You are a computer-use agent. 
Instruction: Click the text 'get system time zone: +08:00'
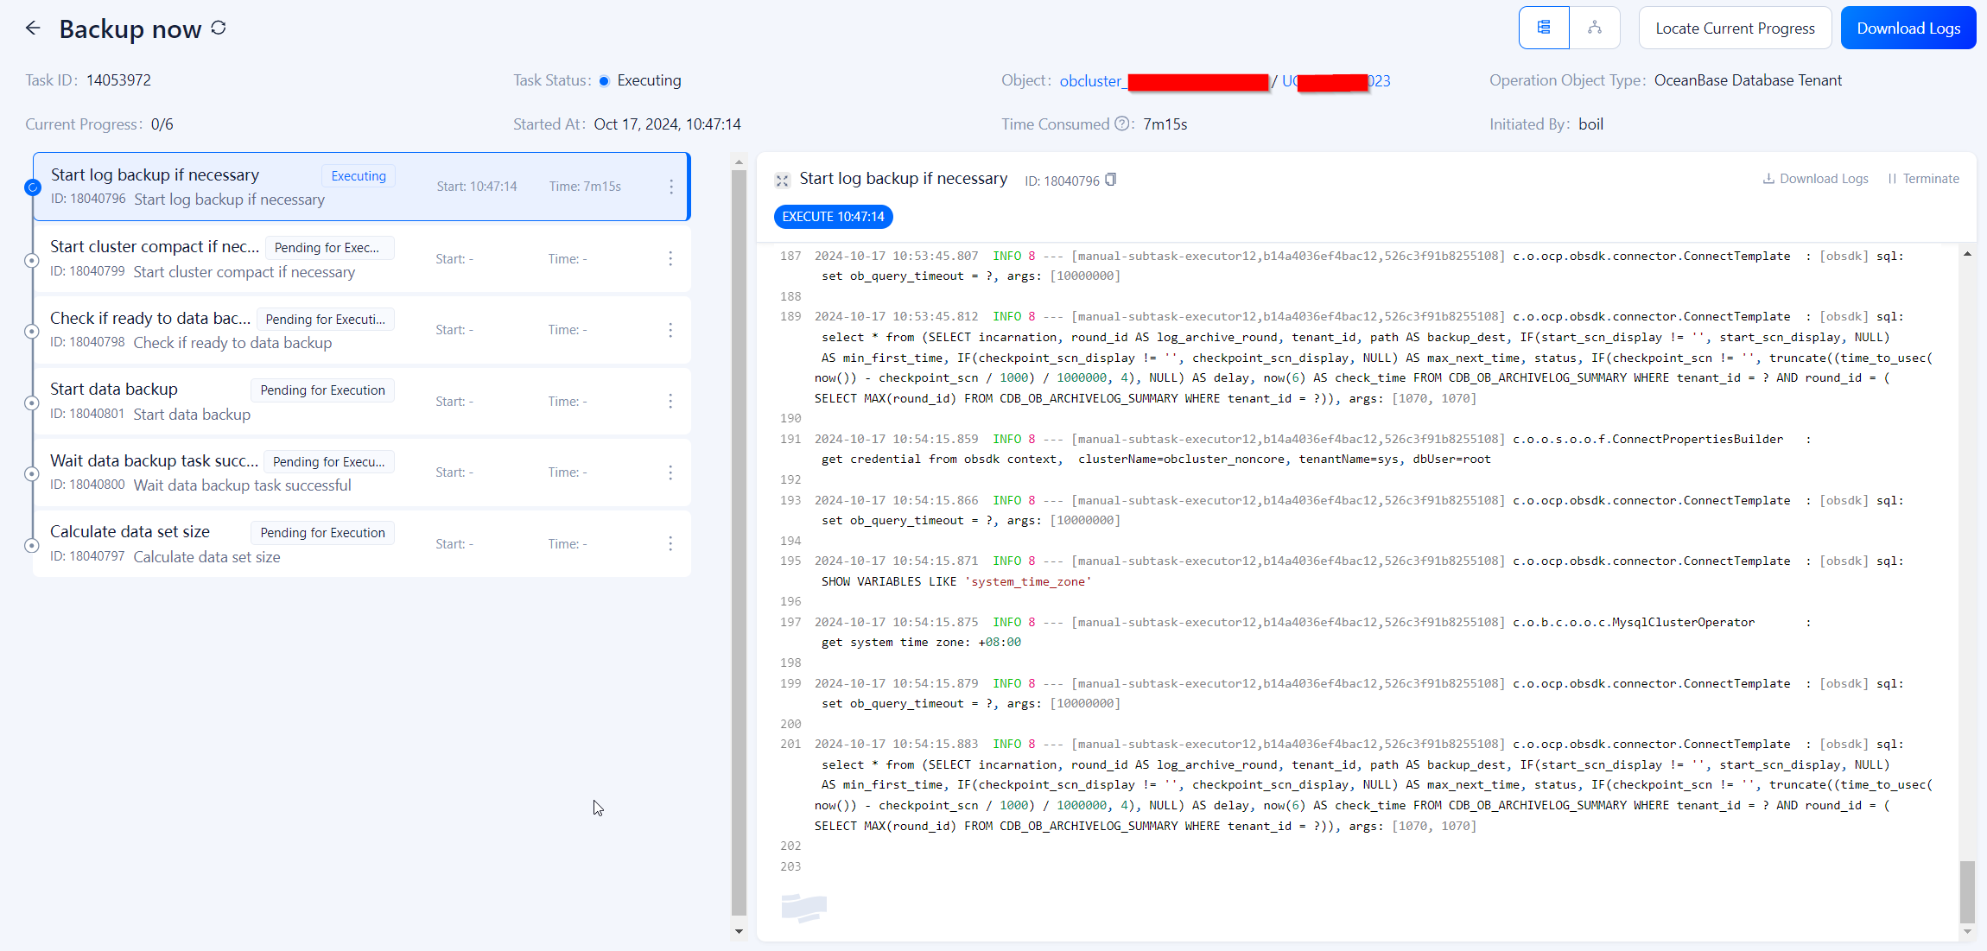921,643
